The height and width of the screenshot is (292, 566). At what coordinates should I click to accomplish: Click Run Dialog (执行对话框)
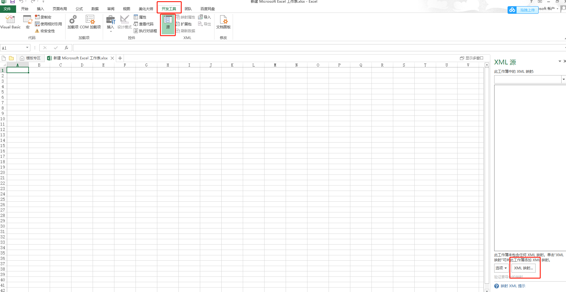(145, 31)
